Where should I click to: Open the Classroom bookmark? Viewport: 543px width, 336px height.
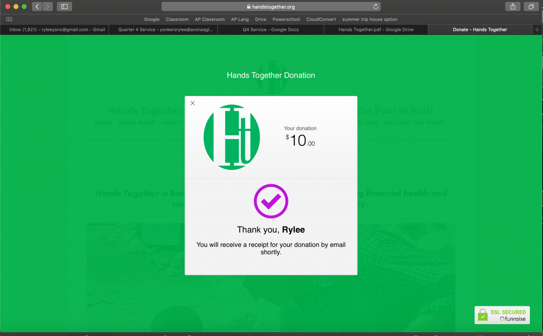click(x=177, y=20)
